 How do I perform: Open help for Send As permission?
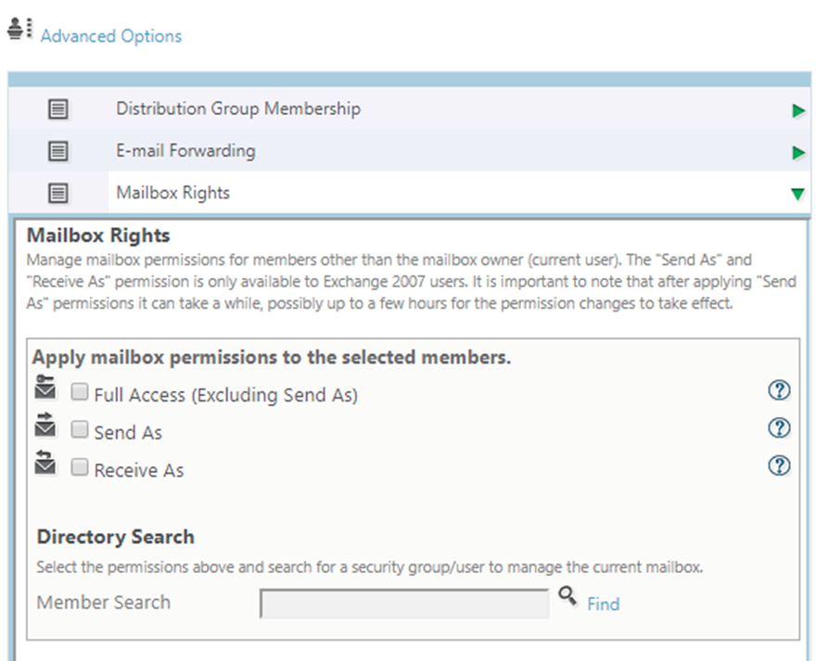coord(780,427)
